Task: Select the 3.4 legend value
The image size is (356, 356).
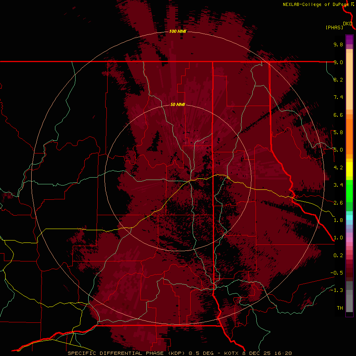Action: [338, 185]
